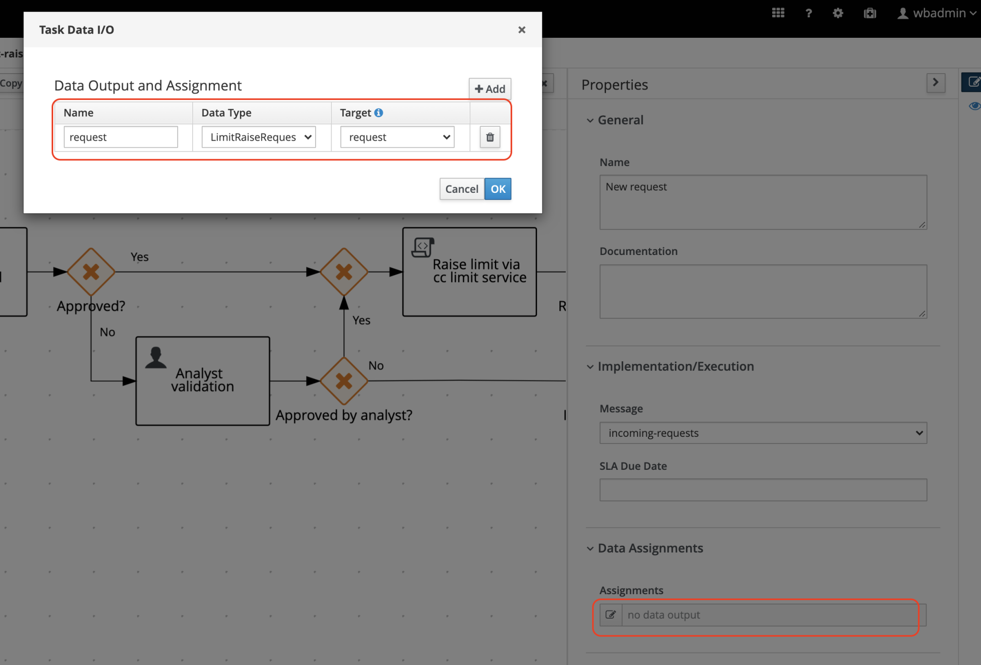Select the properties edit side icon
The image size is (981, 665).
[973, 82]
